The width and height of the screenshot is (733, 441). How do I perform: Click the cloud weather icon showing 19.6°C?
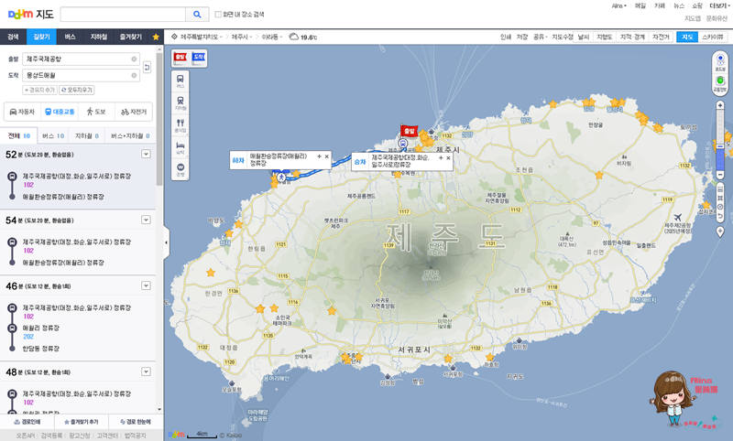(294, 37)
